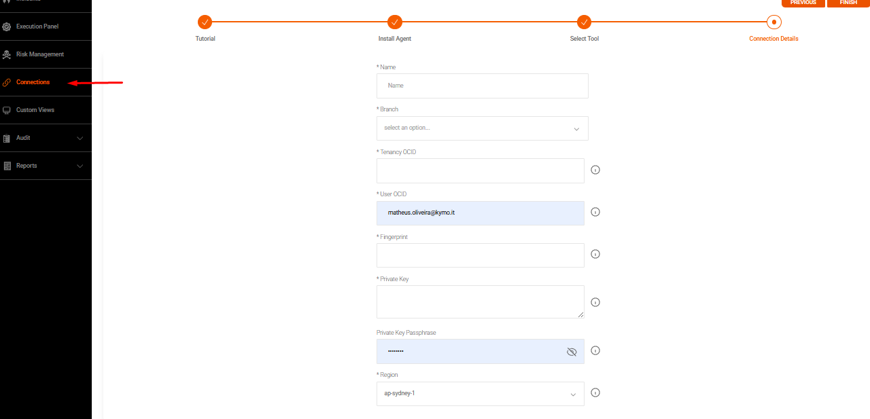Click the Risk Management skull icon
870x419 pixels.
point(7,54)
